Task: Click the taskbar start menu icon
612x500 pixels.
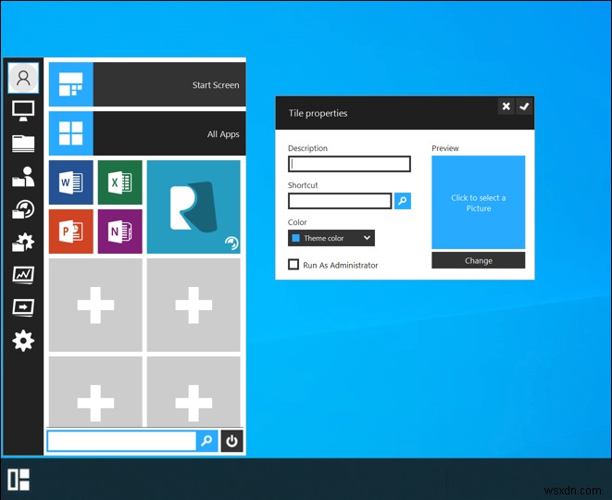Action: 19,480
